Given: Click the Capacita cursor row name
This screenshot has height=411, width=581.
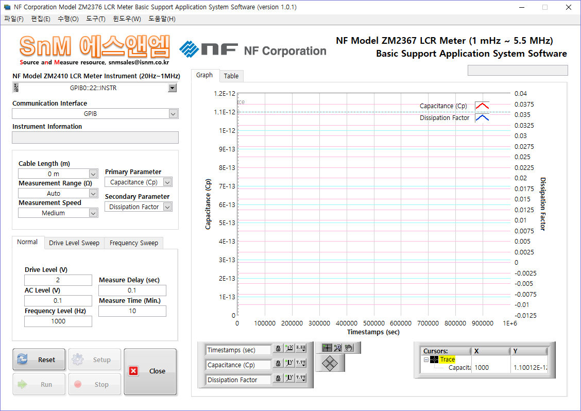Looking at the screenshot, I should pyautogui.click(x=459, y=368).
